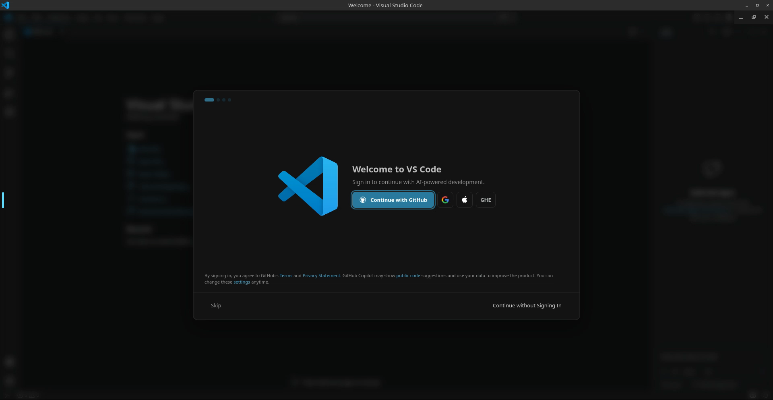Viewport: 773px width, 400px height.
Task: Jump to the fourth page indicator dot
Action: coord(229,100)
